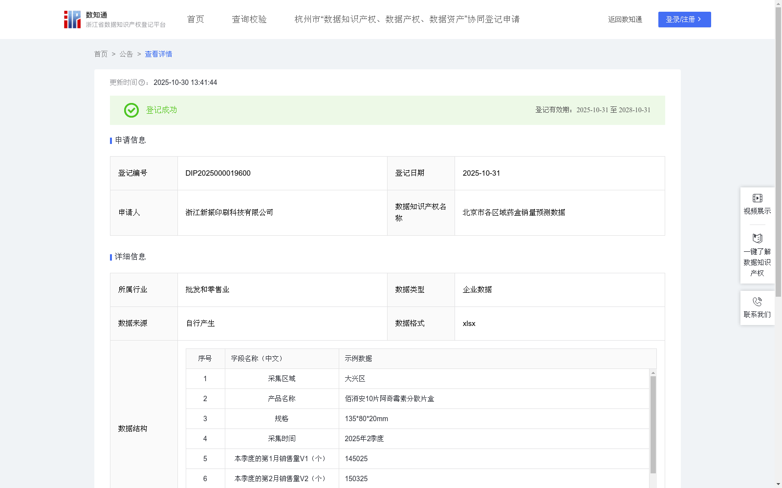
Task: Click 本季度的第2月销售量V2 field
Action: (x=282, y=479)
